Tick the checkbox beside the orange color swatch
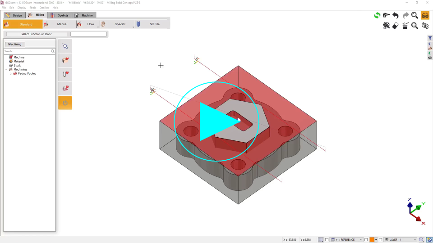Image resolution: width=433 pixels, height=243 pixels. [366, 240]
